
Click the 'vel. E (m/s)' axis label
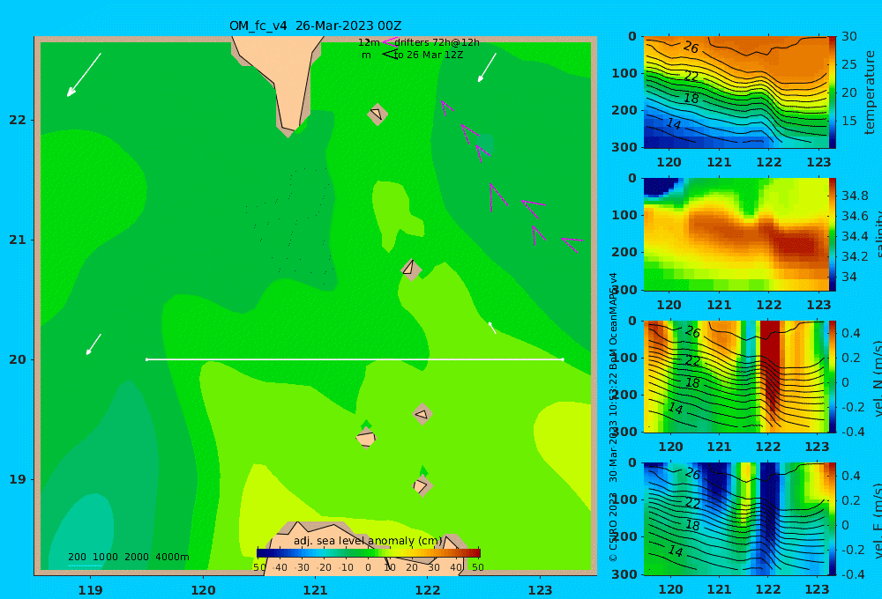tap(877, 520)
